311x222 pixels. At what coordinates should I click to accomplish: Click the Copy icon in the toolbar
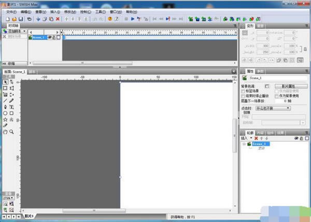click(x=45, y=19)
